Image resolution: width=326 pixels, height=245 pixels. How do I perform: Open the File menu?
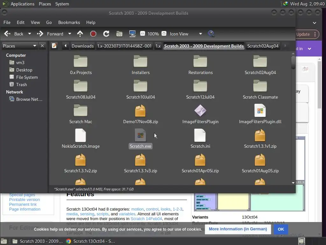click(x=7, y=22)
